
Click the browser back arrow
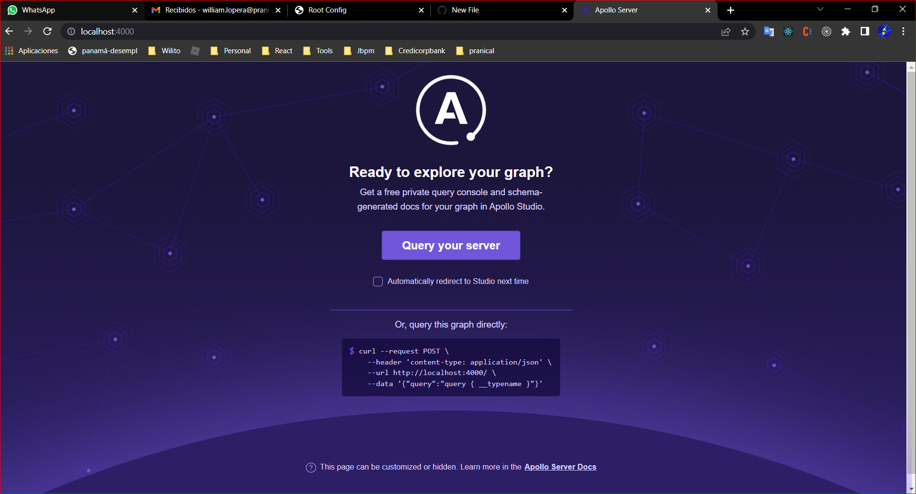point(9,31)
